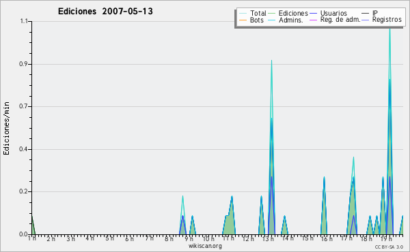Image resolution: width=410 pixels, height=252 pixels.
Task: Click the peak just after 17 h
Action: pos(353,158)
